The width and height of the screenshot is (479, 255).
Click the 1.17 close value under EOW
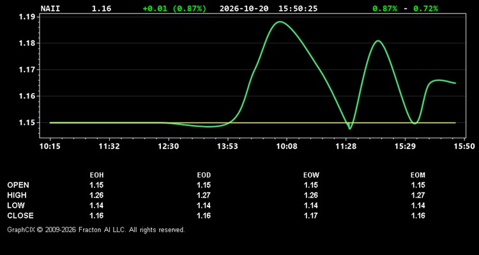(x=311, y=215)
